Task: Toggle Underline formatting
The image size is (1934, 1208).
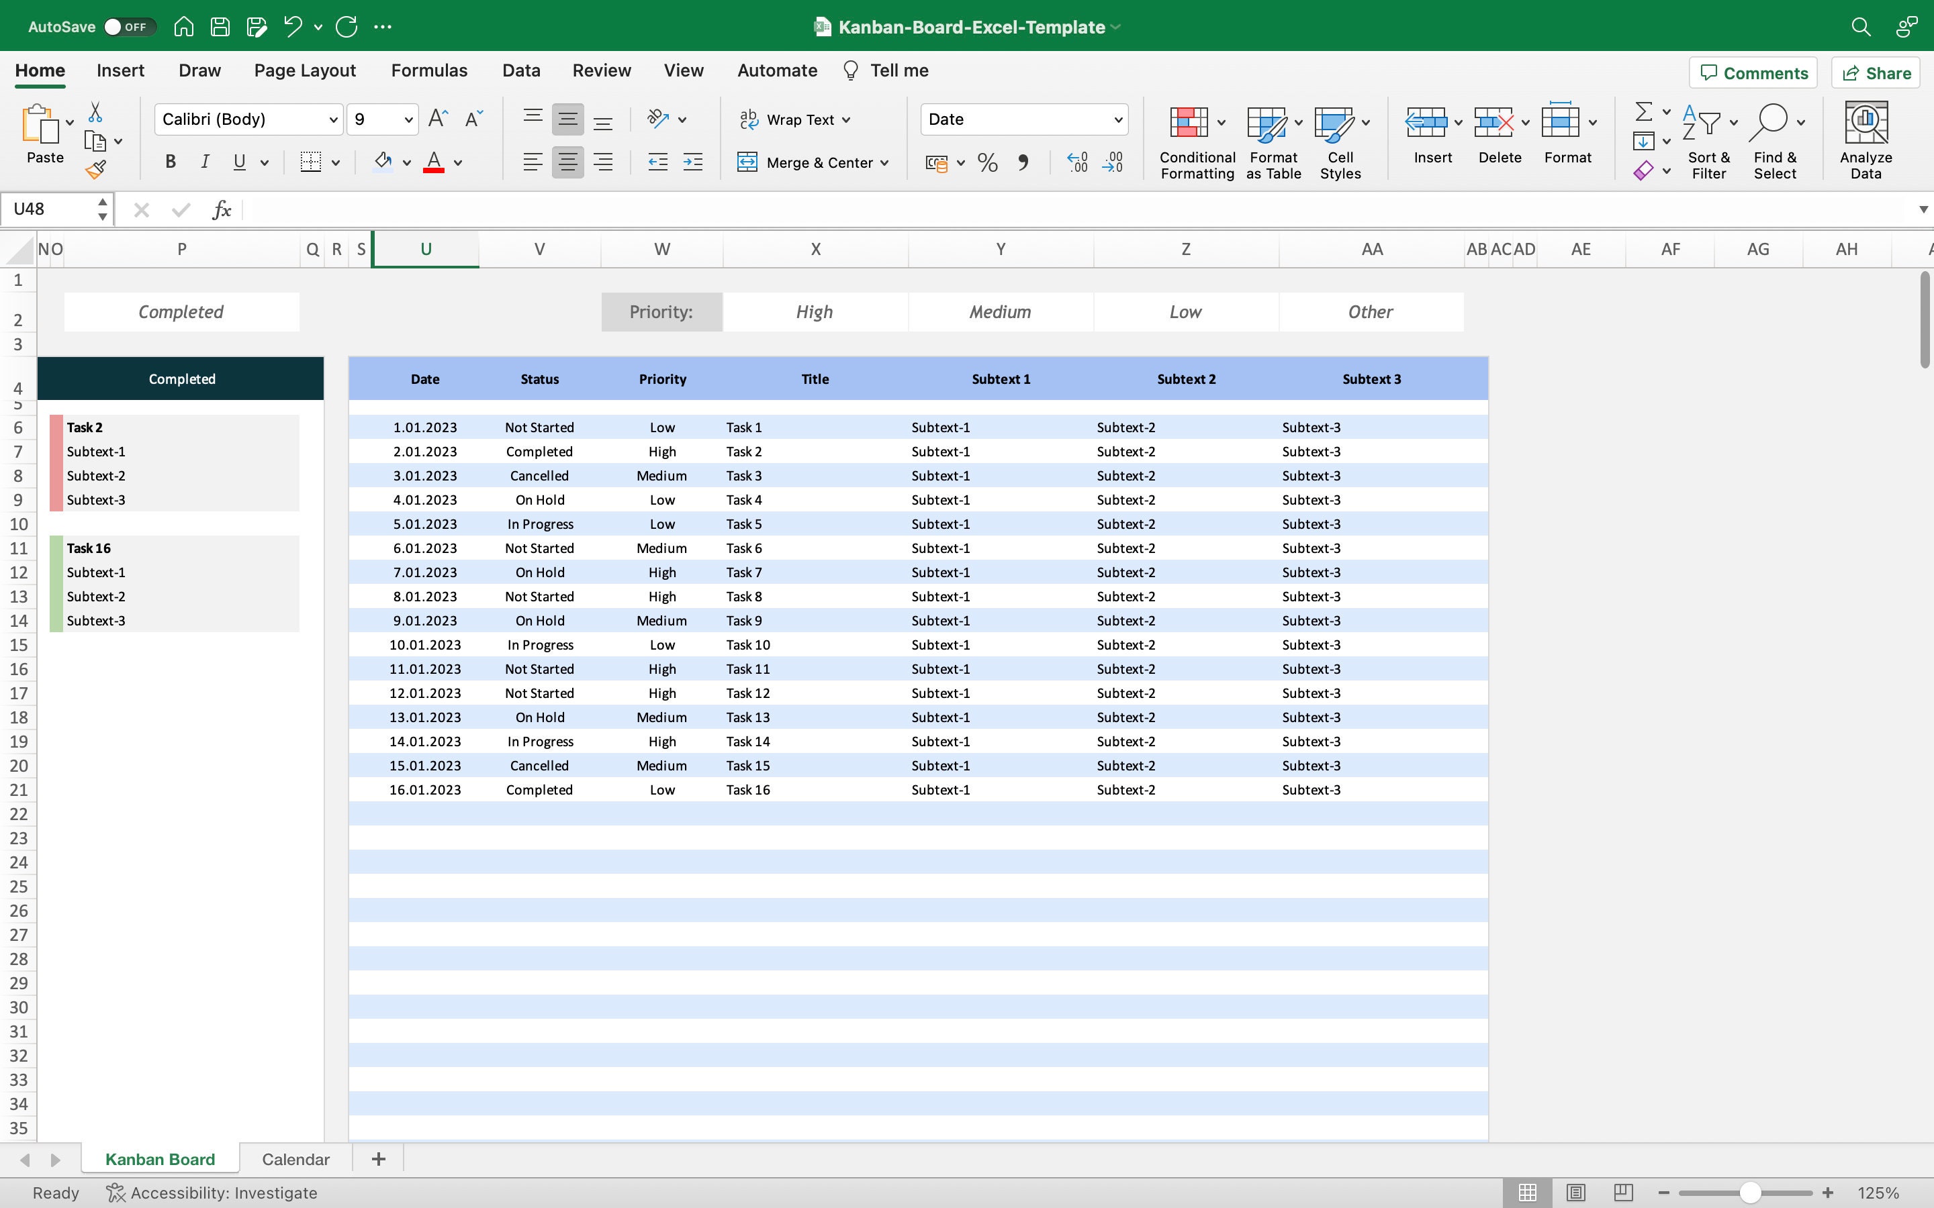Action: click(240, 162)
